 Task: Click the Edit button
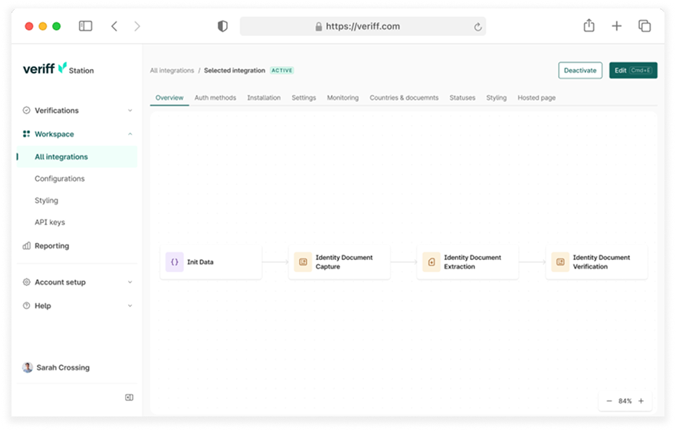pos(633,71)
